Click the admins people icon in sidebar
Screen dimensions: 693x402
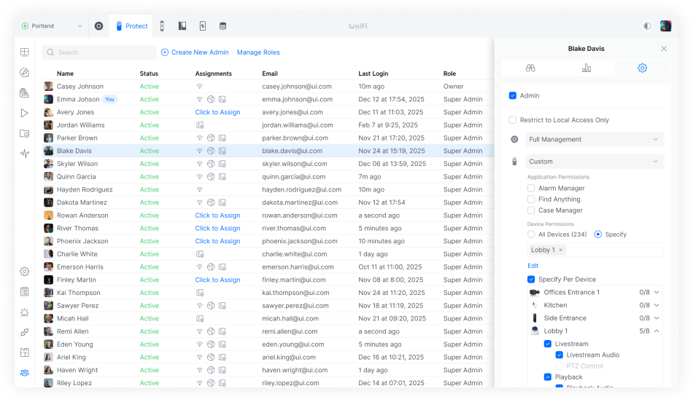25,373
